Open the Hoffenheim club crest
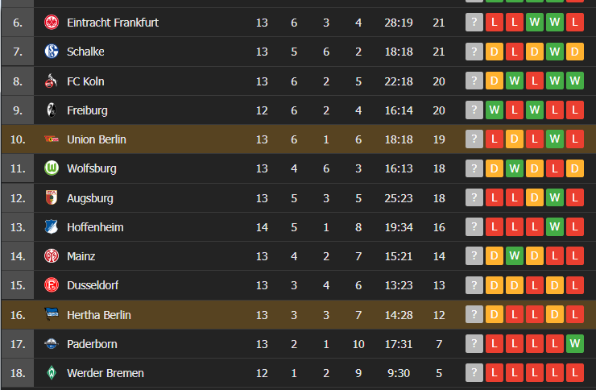 (x=52, y=227)
